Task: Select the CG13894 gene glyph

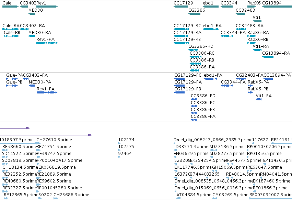Action: 277,7
